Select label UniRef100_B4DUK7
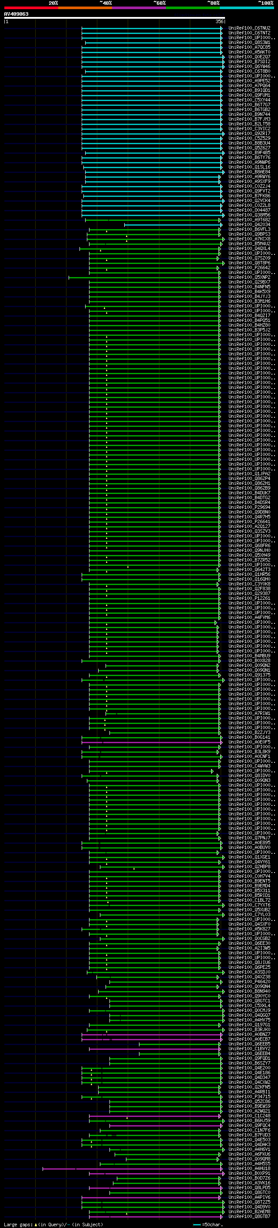This screenshot has height=1228, width=278. coord(249,492)
